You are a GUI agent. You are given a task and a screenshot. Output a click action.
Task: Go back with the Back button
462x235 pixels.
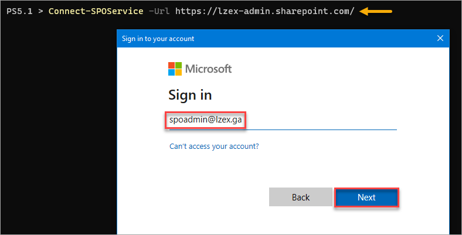click(301, 197)
